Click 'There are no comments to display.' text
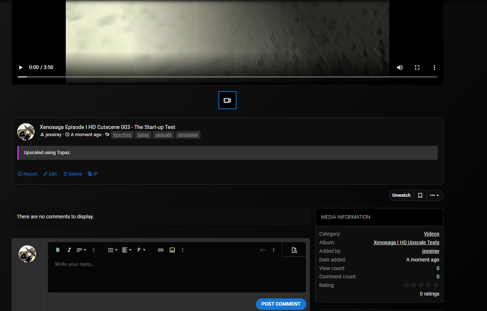487x311 pixels. [x=55, y=217]
